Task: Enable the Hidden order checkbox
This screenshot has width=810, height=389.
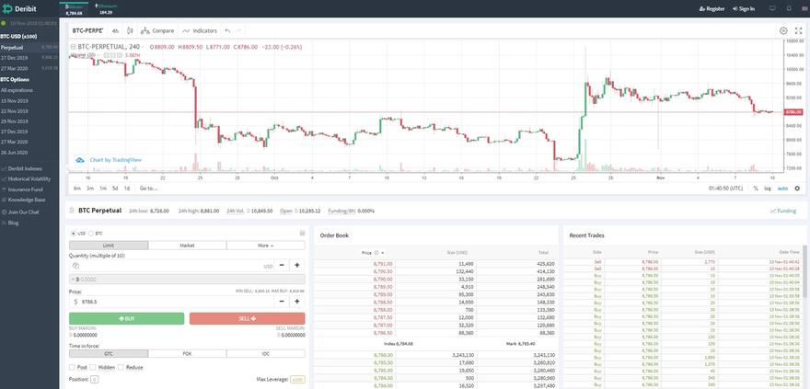Action: [x=93, y=367]
